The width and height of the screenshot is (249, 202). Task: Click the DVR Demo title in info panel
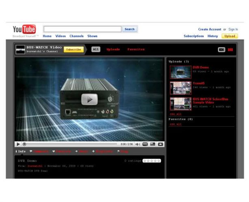pos(27,161)
